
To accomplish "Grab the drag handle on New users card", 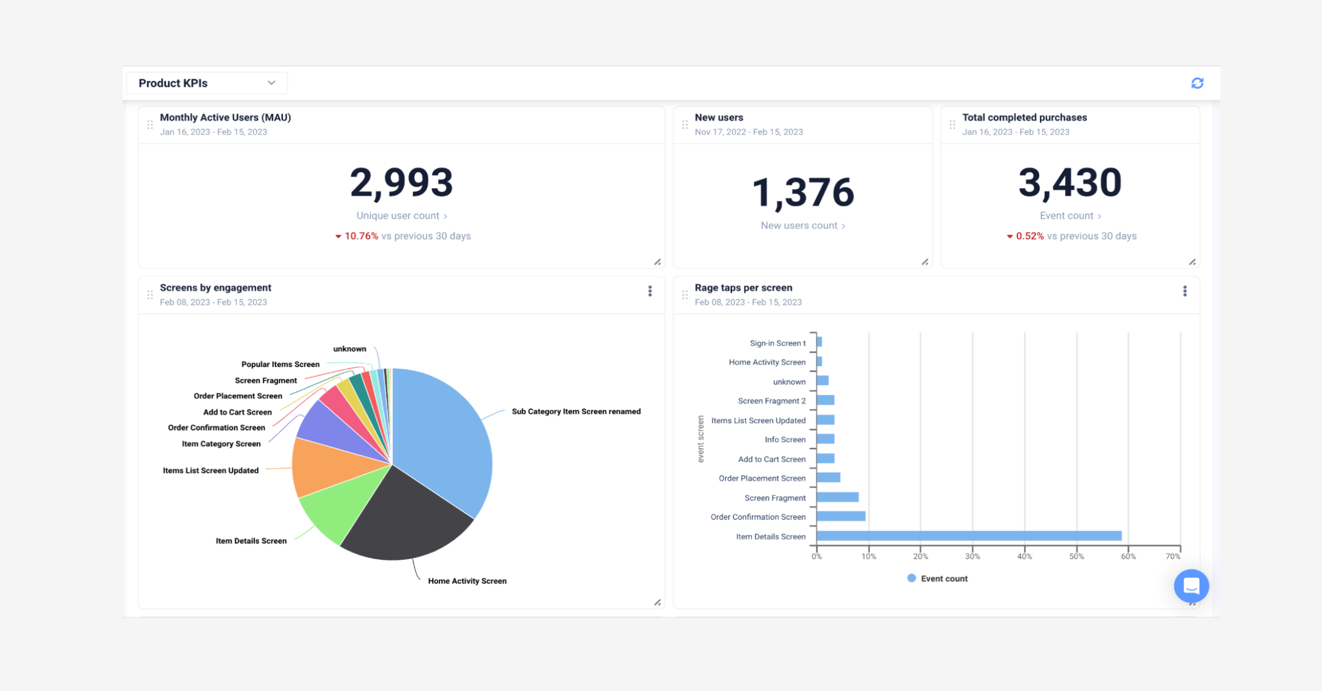I will tap(685, 125).
